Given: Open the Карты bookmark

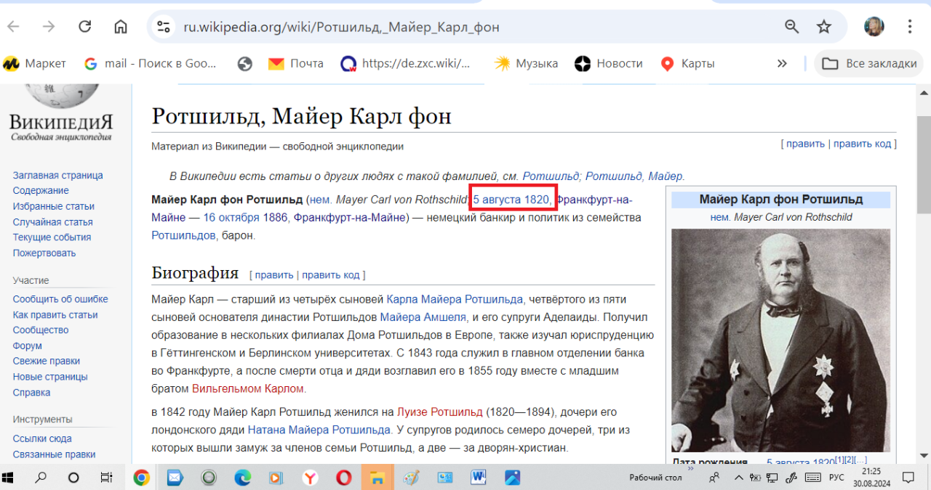Looking at the screenshot, I should 687,63.
